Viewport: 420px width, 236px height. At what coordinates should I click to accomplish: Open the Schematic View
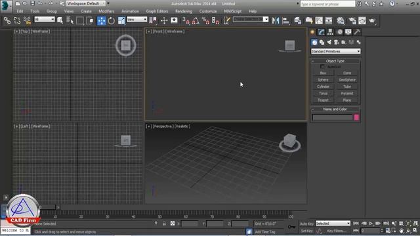point(329,20)
